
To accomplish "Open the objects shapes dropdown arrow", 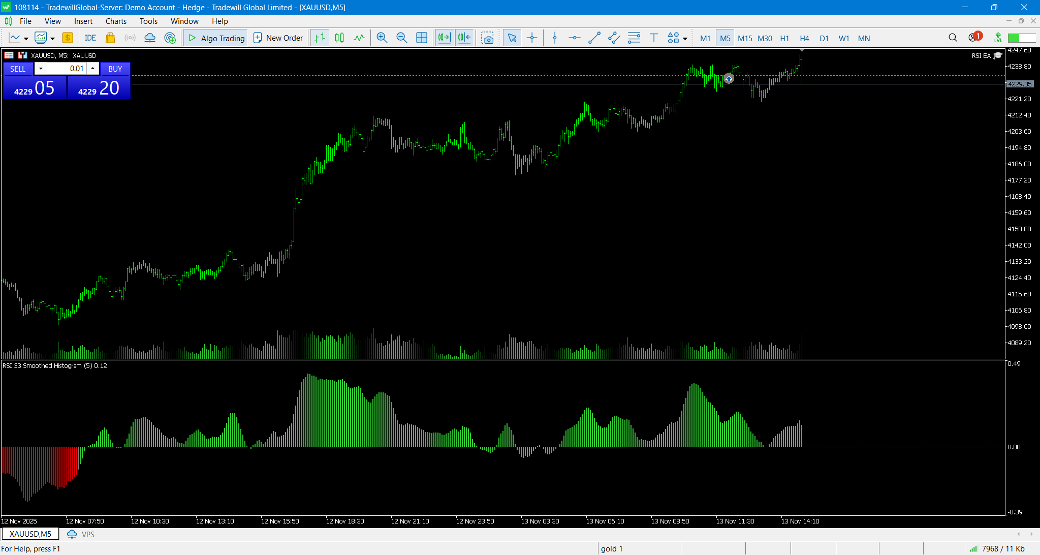I will (685, 39).
